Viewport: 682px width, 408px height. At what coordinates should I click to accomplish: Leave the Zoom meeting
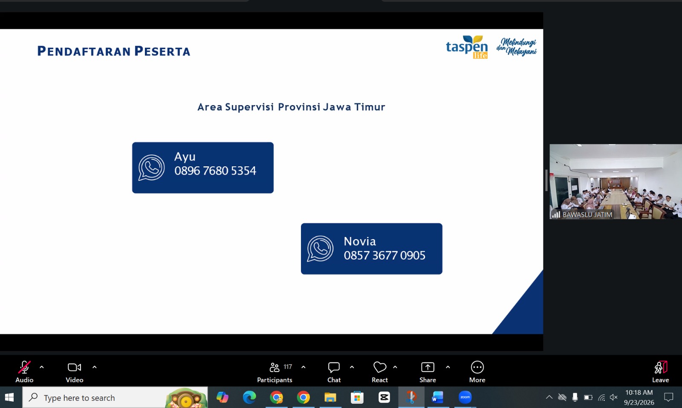pyautogui.click(x=661, y=371)
